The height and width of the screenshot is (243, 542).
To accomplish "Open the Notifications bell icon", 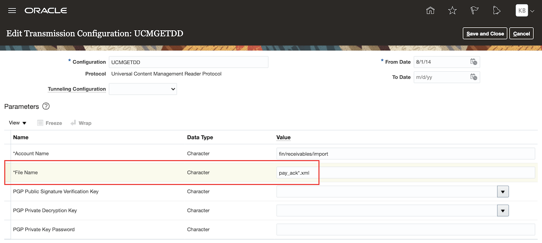I will pos(496,11).
